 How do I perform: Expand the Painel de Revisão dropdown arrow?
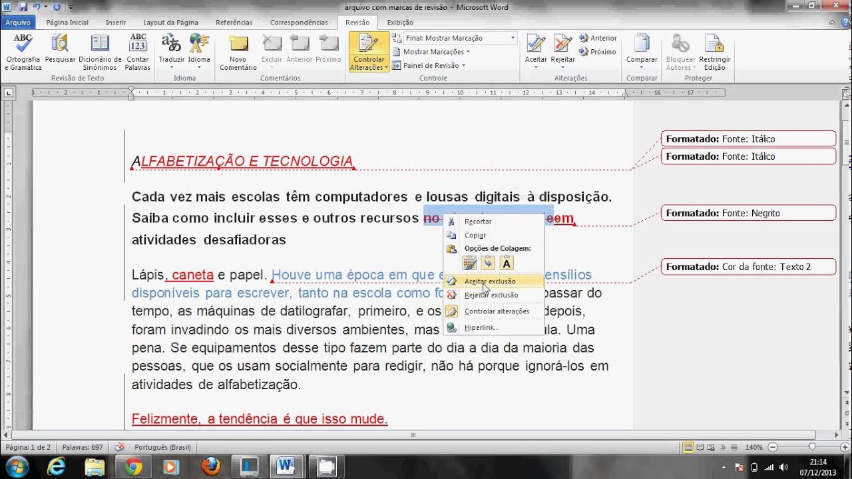[463, 66]
